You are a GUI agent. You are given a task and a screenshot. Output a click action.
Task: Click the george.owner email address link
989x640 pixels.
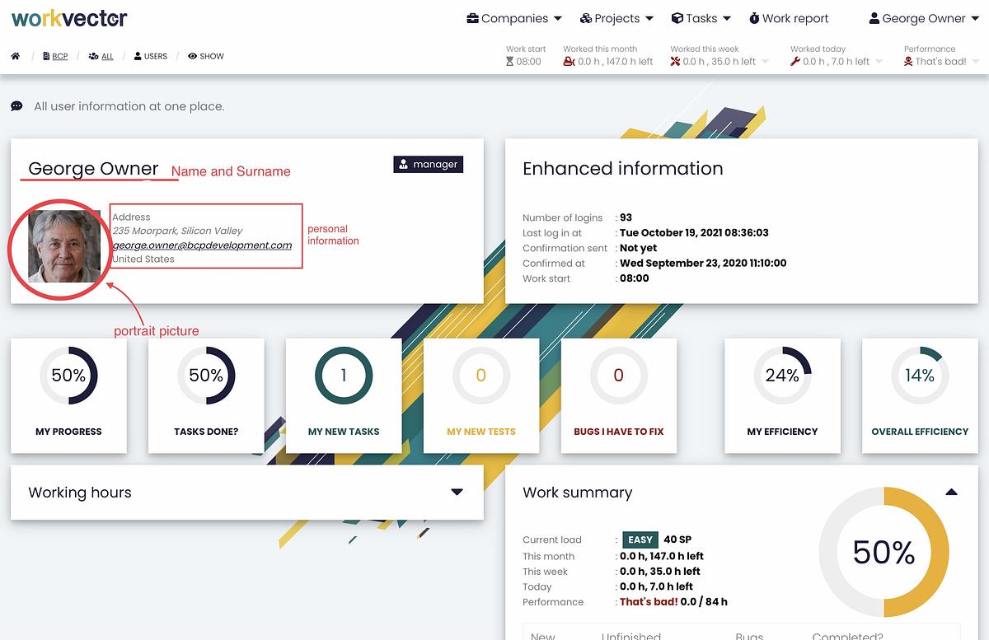[202, 245]
